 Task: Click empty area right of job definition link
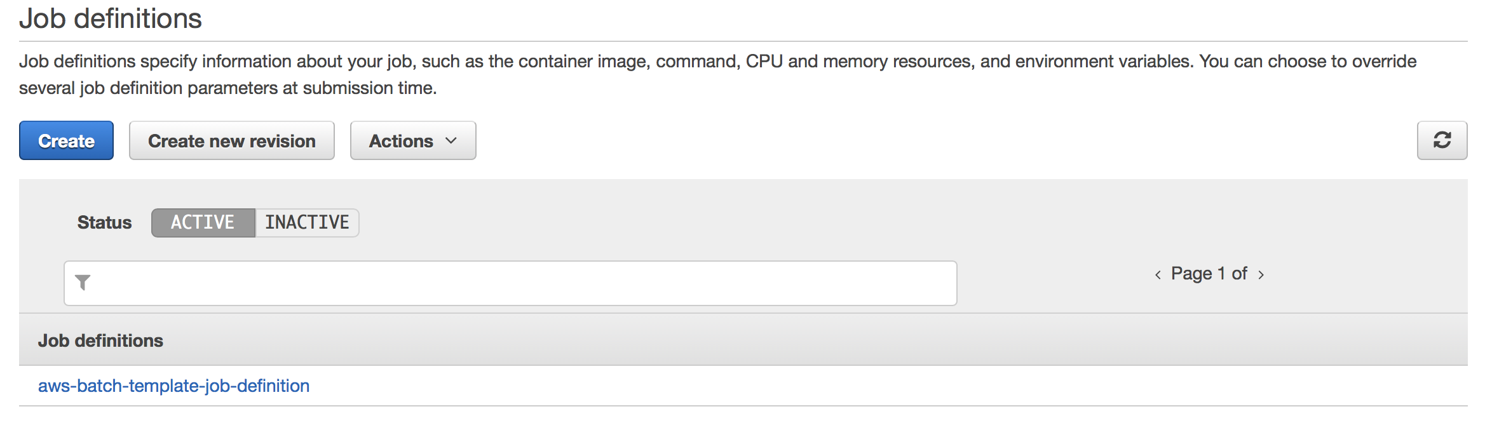tap(890, 386)
